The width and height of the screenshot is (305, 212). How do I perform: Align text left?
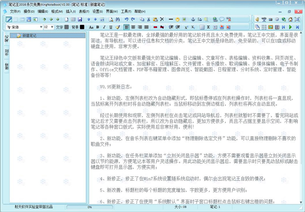point(127,27)
